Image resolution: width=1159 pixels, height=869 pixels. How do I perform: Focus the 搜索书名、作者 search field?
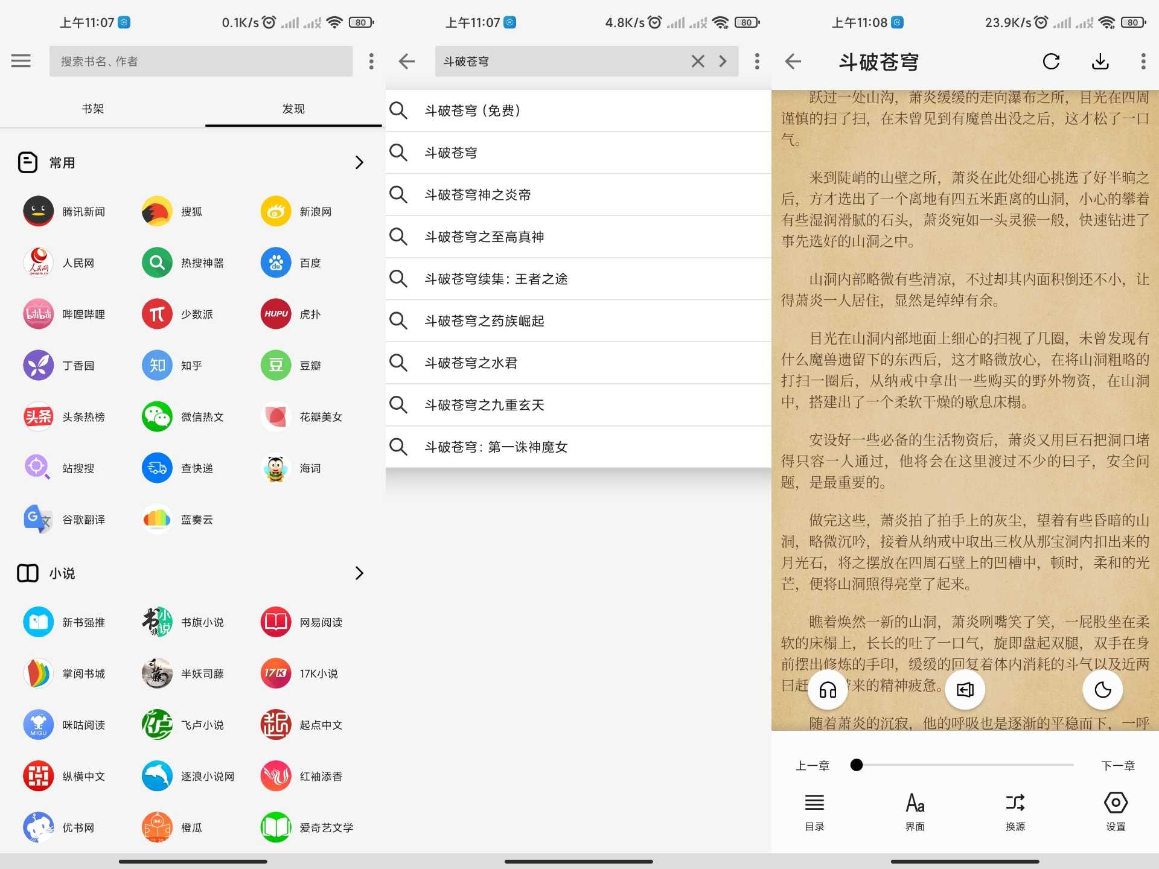201,61
